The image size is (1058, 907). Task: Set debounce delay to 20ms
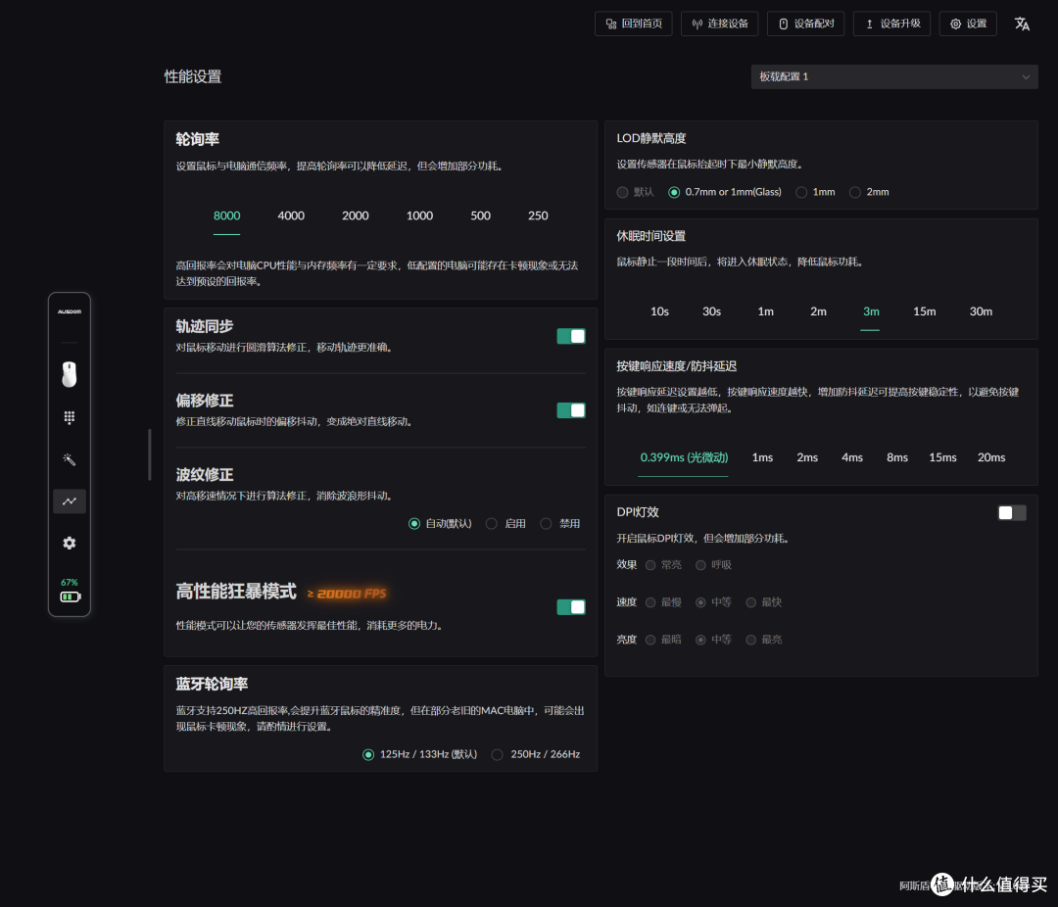tap(991, 457)
